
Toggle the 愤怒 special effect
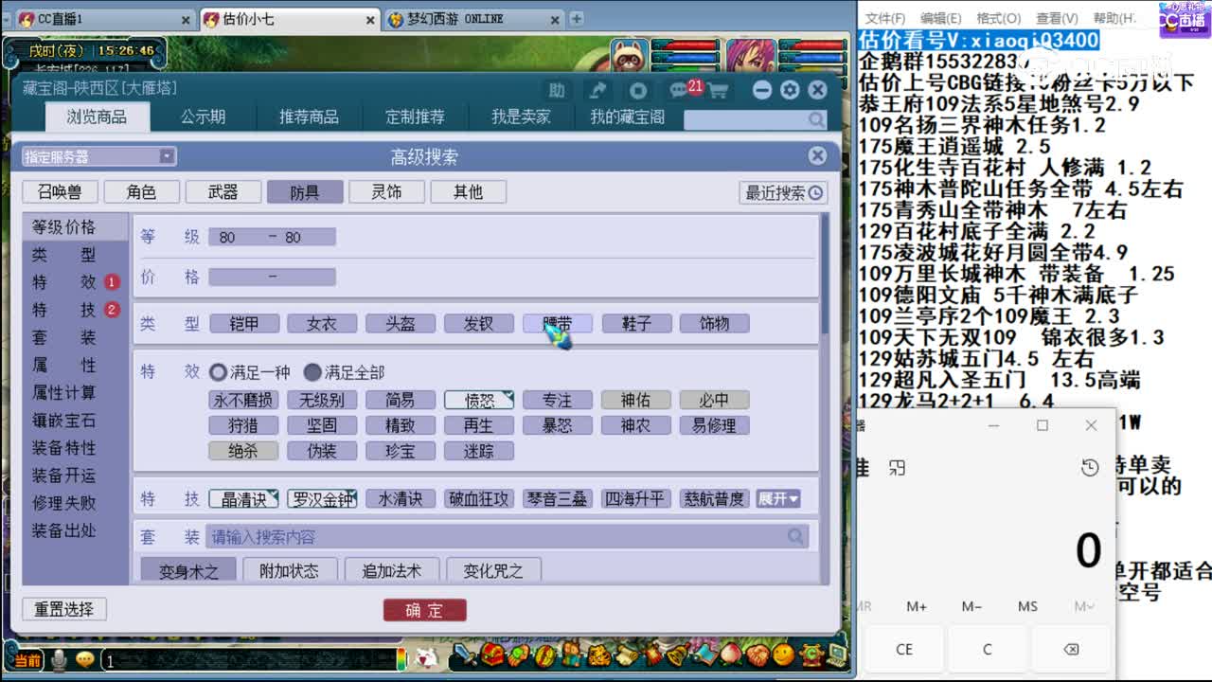point(479,400)
